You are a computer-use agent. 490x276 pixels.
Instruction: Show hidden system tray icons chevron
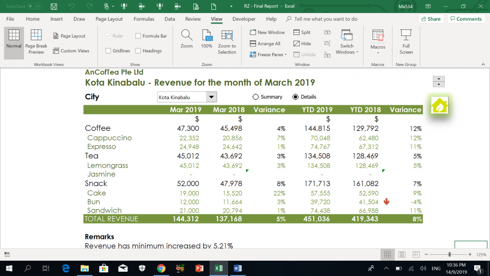(x=386, y=268)
